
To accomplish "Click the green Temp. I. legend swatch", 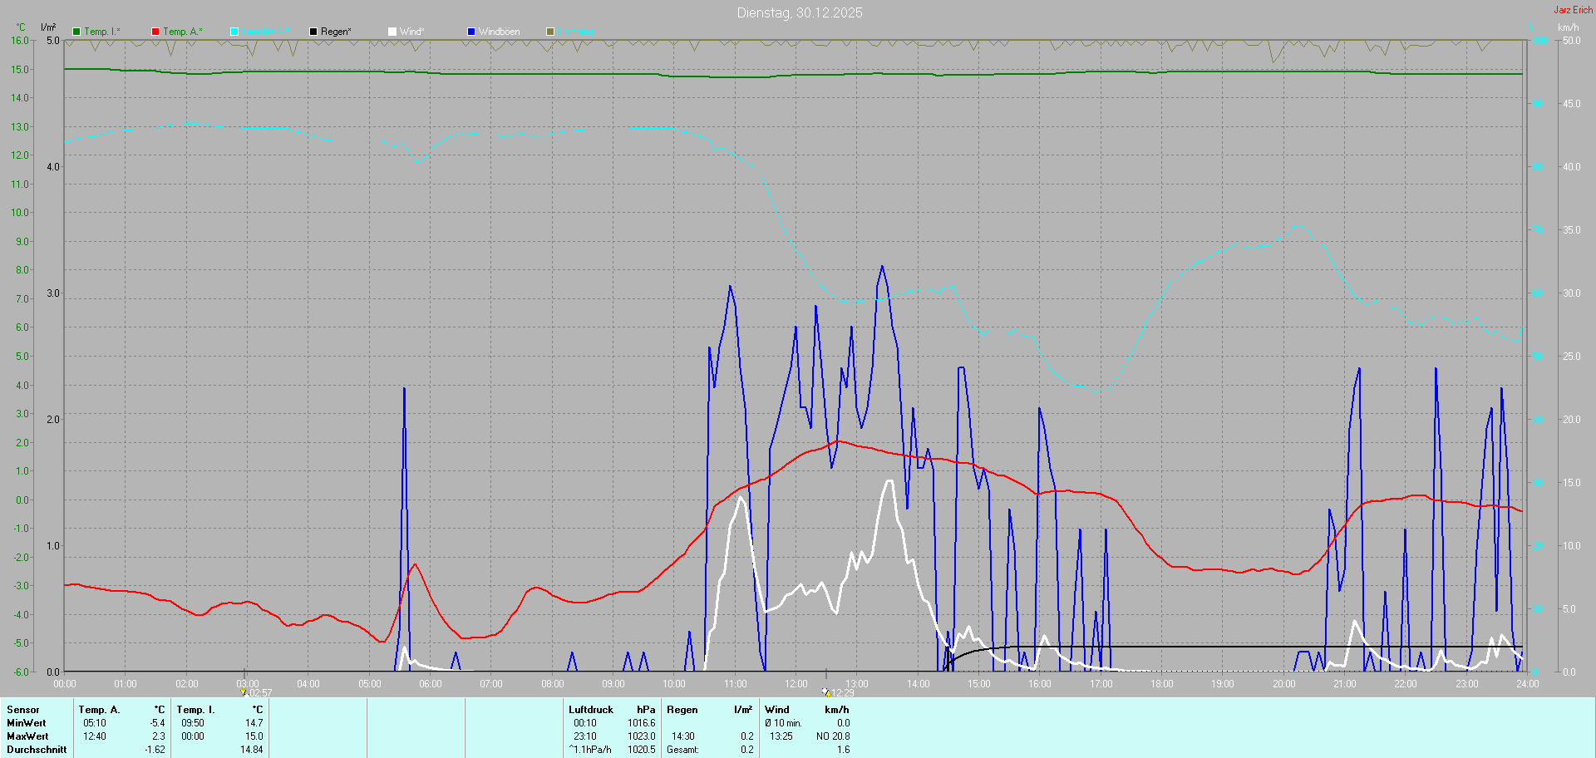I will pyautogui.click(x=76, y=32).
